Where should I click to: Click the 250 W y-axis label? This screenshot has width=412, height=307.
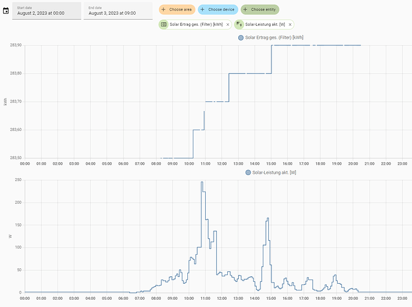coord(18,180)
